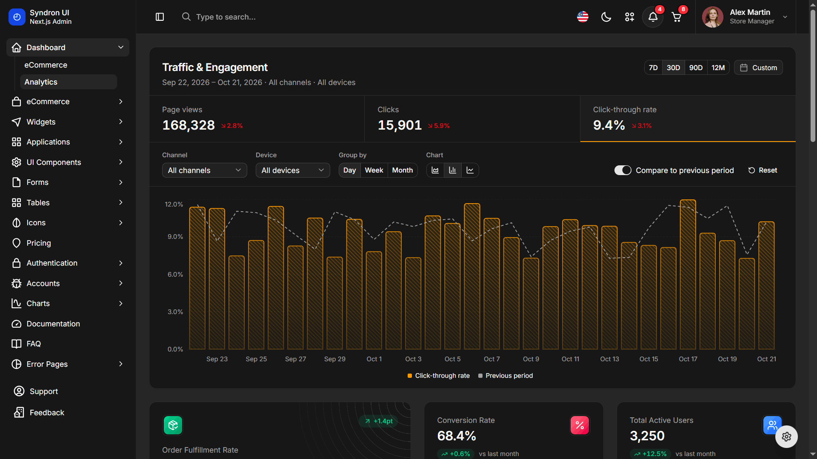The height and width of the screenshot is (459, 817).
Task: Click the Order Fulfillment box icon
Action: 173,425
